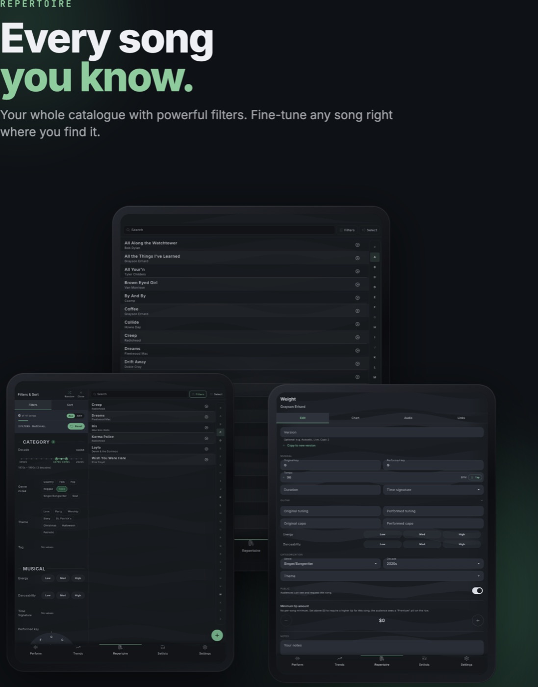Click the Version input field
This screenshot has height=687, width=538.
(382, 432)
